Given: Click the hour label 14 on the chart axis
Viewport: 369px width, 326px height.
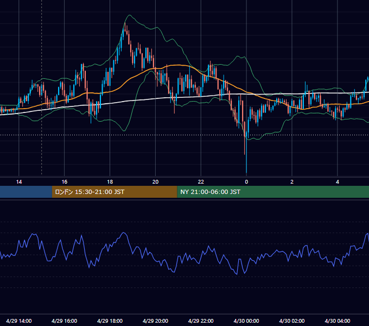Looking at the screenshot, I should [19, 182].
